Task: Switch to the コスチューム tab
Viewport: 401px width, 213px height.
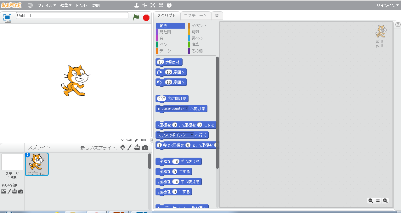Action: coord(195,15)
